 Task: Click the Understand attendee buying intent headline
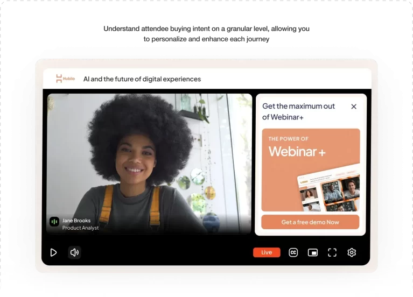coord(207,34)
